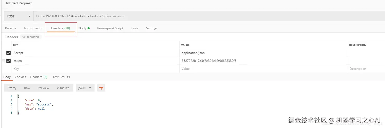View the Test Results tab
This screenshot has width=385, height=128.
pos(61,77)
